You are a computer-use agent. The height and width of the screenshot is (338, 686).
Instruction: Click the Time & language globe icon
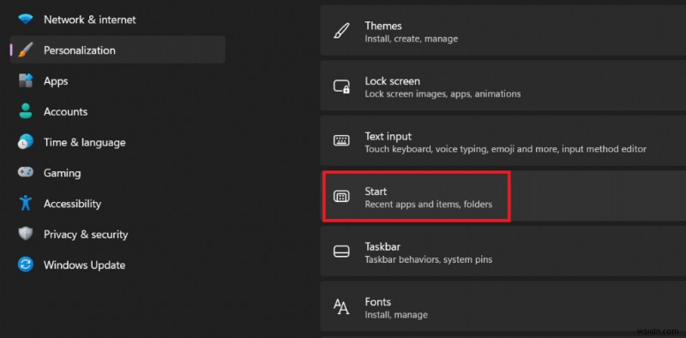pos(26,142)
